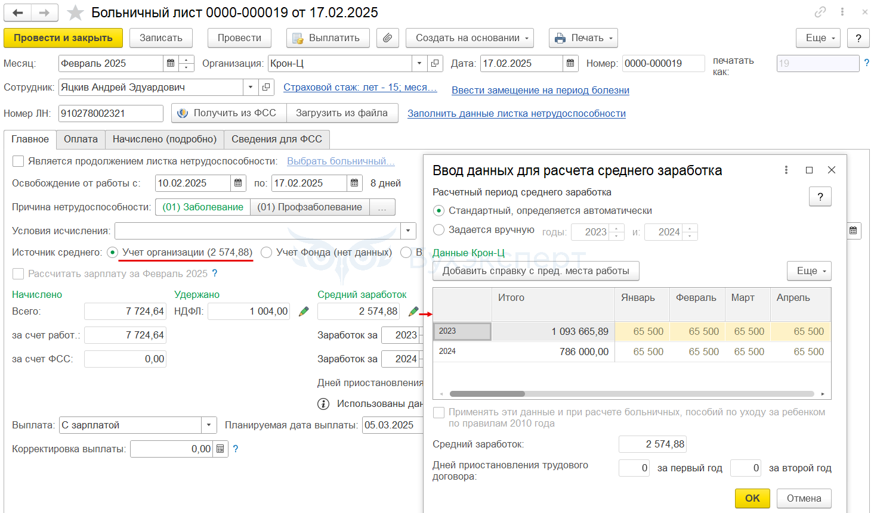Open help for the document form
Image resolution: width=874 pixels, height=513 pixels.
click(858, 38)
